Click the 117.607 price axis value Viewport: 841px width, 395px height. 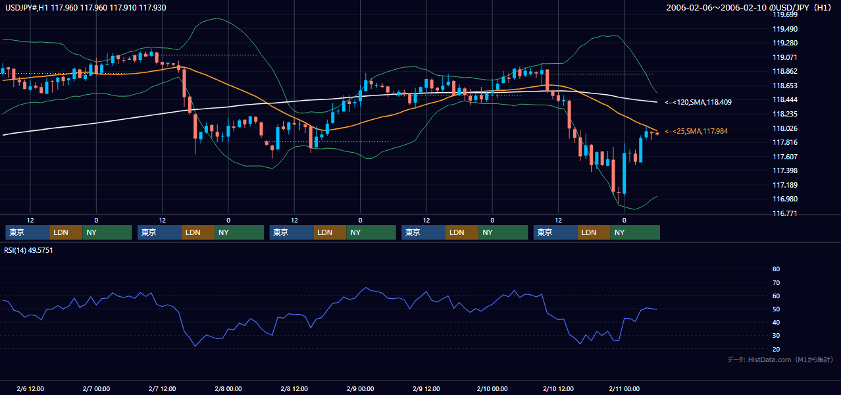[784, 157]
